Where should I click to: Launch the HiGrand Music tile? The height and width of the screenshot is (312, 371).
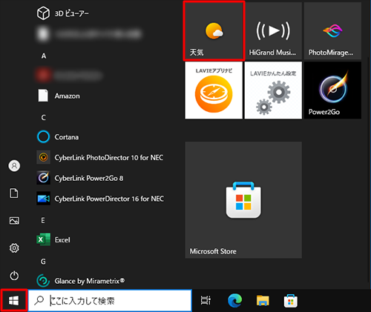click(273, 31)
